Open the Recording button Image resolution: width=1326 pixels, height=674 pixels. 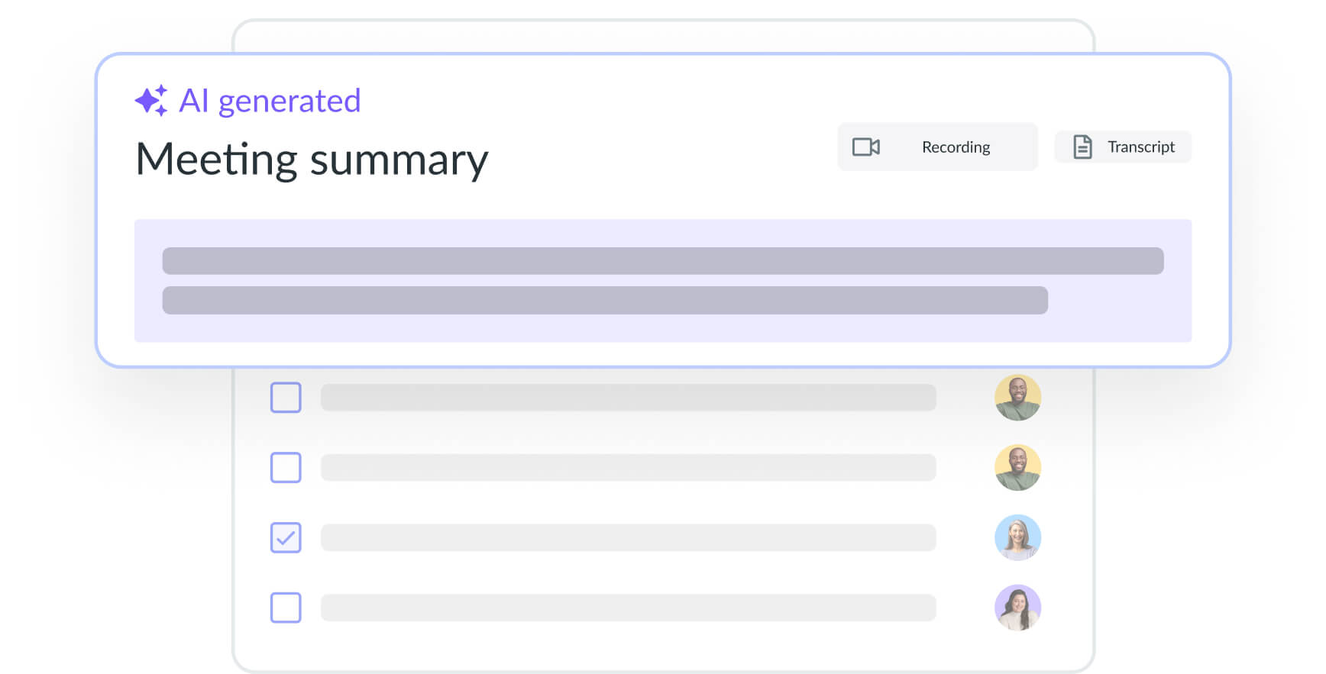pyautogui.click(x=937, y=147)
